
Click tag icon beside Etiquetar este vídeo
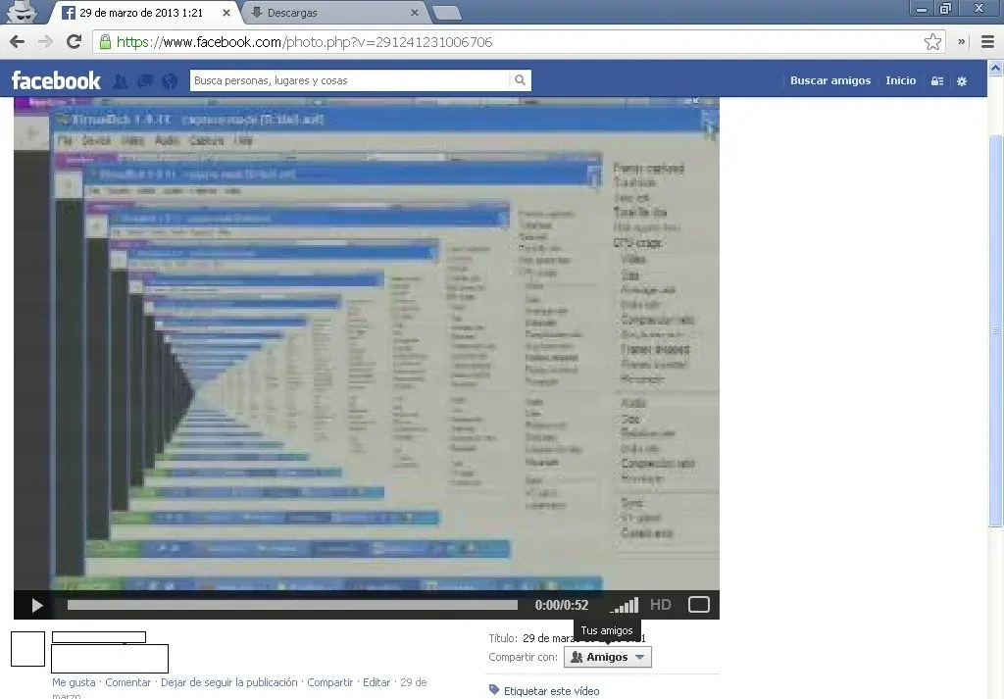point(494,690)
